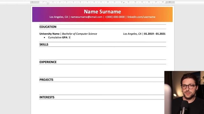Click the "Cumulative GPA: 3" bullet line
Image resolution: width=204 pixels, height=114 pixels.
[59, 37]
